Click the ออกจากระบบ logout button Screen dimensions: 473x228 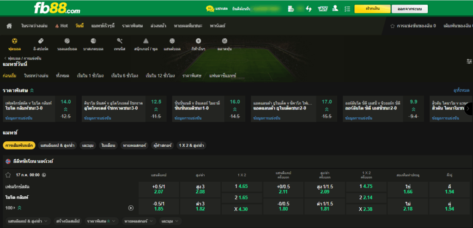(x=409, y=9)
